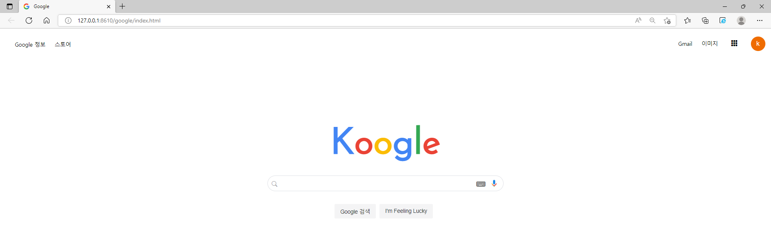771x249 pixels.
Task: Add this page to favorites
Action: click(667, 20)
